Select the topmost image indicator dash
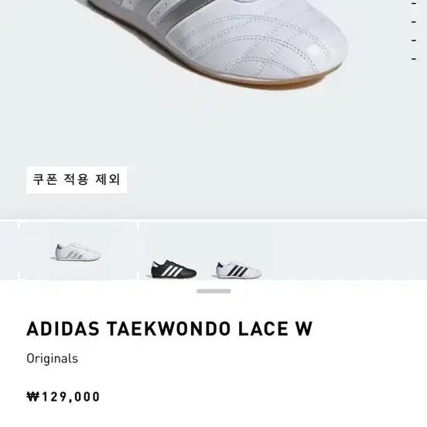 pos(414,3)
